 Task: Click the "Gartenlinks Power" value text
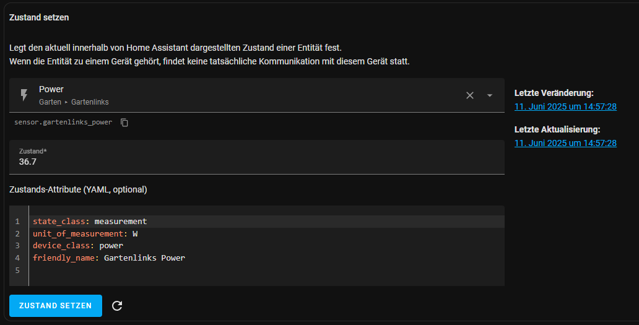coord(144,258)
